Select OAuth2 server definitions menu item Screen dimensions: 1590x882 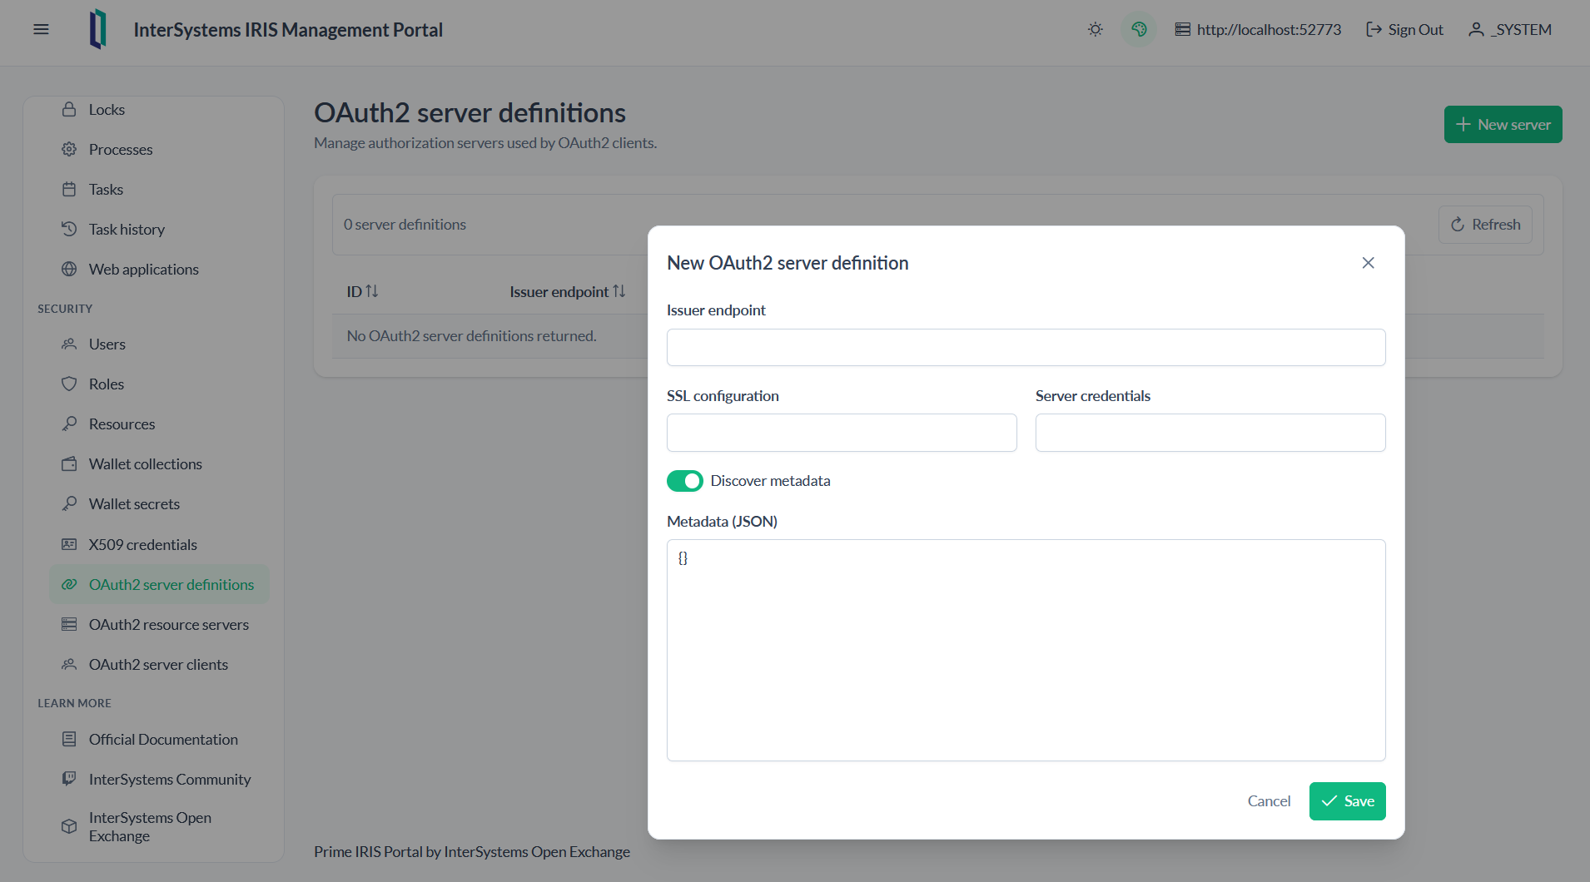pyautogui.click(x=160, y=585)
